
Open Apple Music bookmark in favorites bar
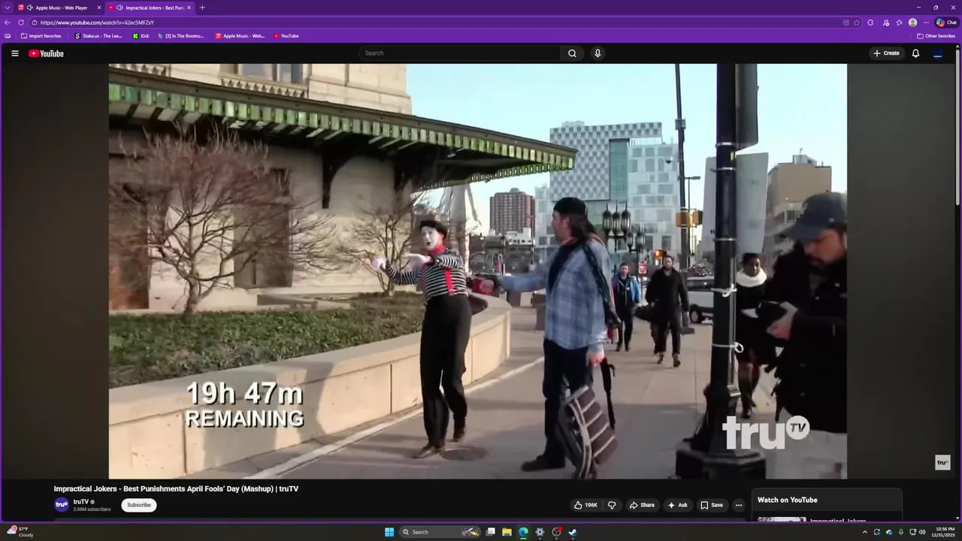point(240,36)
